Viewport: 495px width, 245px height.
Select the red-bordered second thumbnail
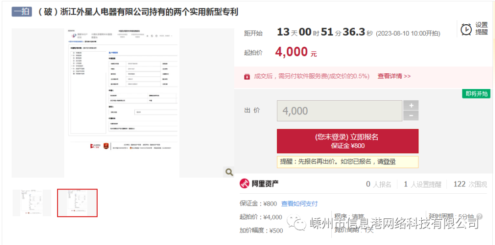[x=77, y=203]
